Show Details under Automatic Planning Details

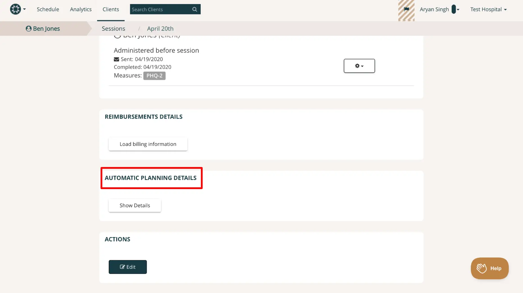(134, 205)
